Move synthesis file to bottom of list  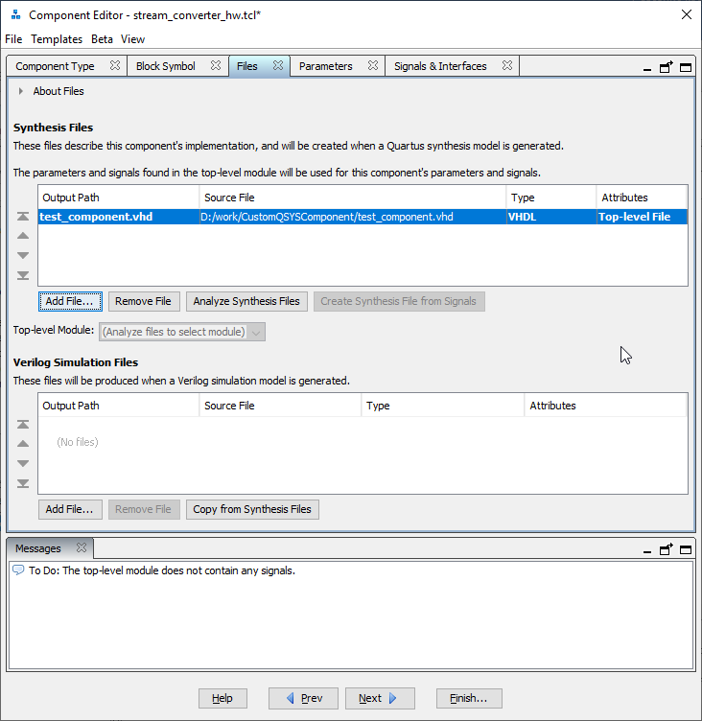coord(23,275)
